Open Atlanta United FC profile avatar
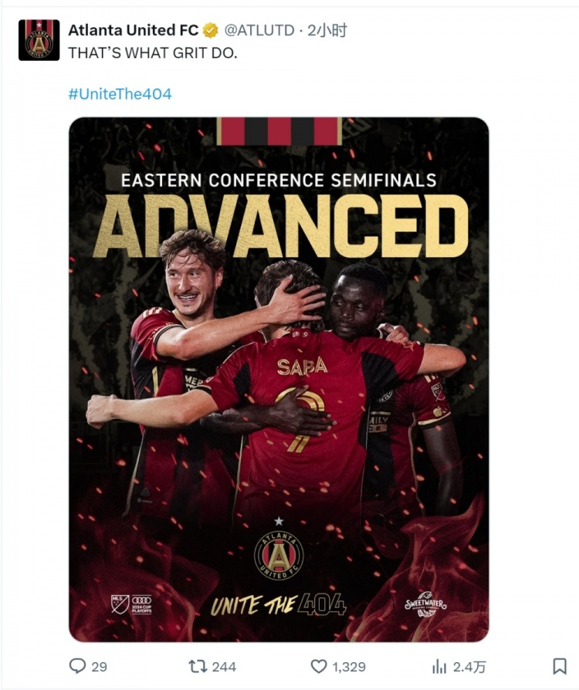This screenshot has width=579, height=690. (39, 40)
